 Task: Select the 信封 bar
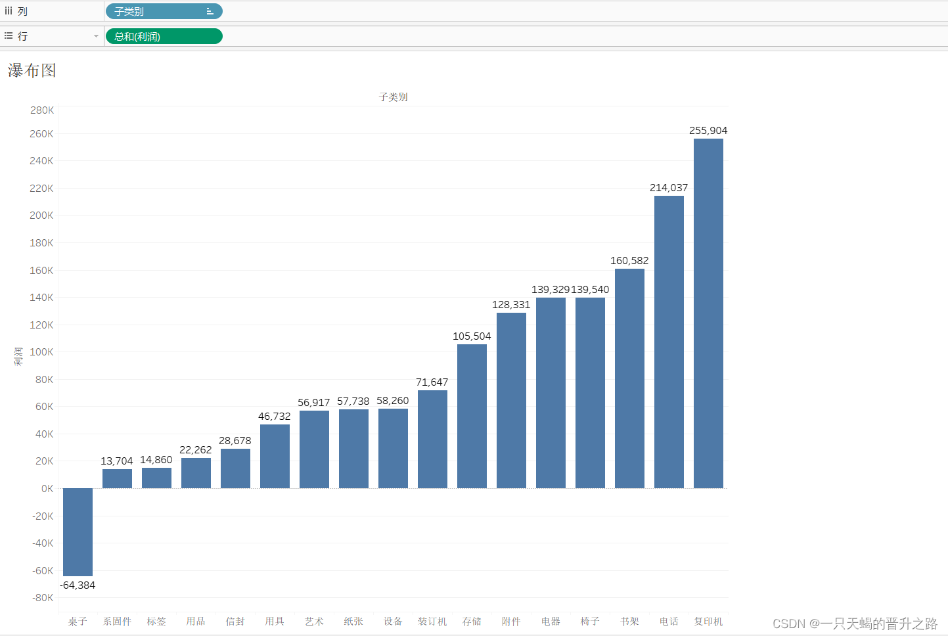point(235,468)
